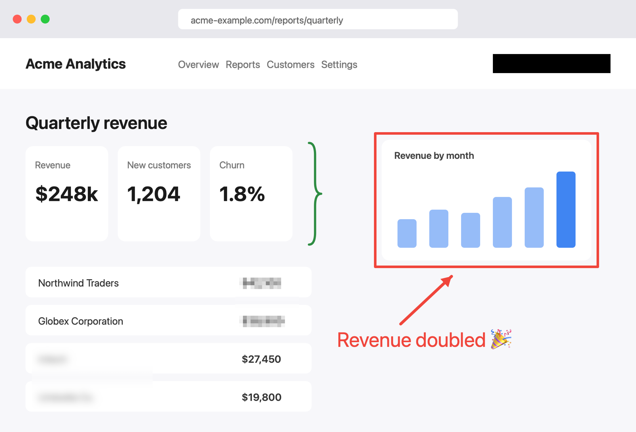Click the $19,800 amount
Viewport: 636px width, 432px height.
(x=262, y=397)
